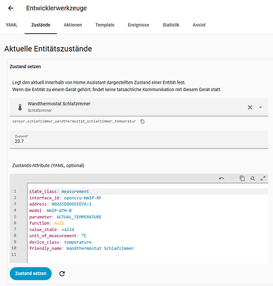Viewport: 273px width, 286px height.
Task: Copy the entity ID to the clipboard
Action: coord(142,122)
